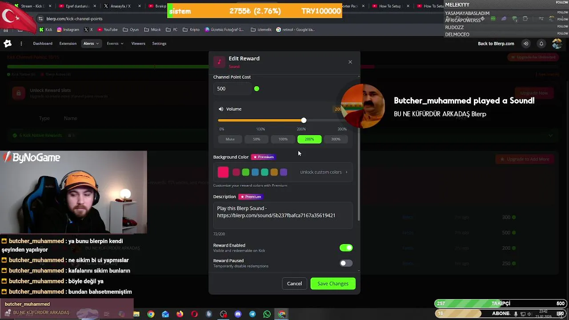Click the Blerp logo icon
This screenshot has height=320, width=569.
(8, 44)
